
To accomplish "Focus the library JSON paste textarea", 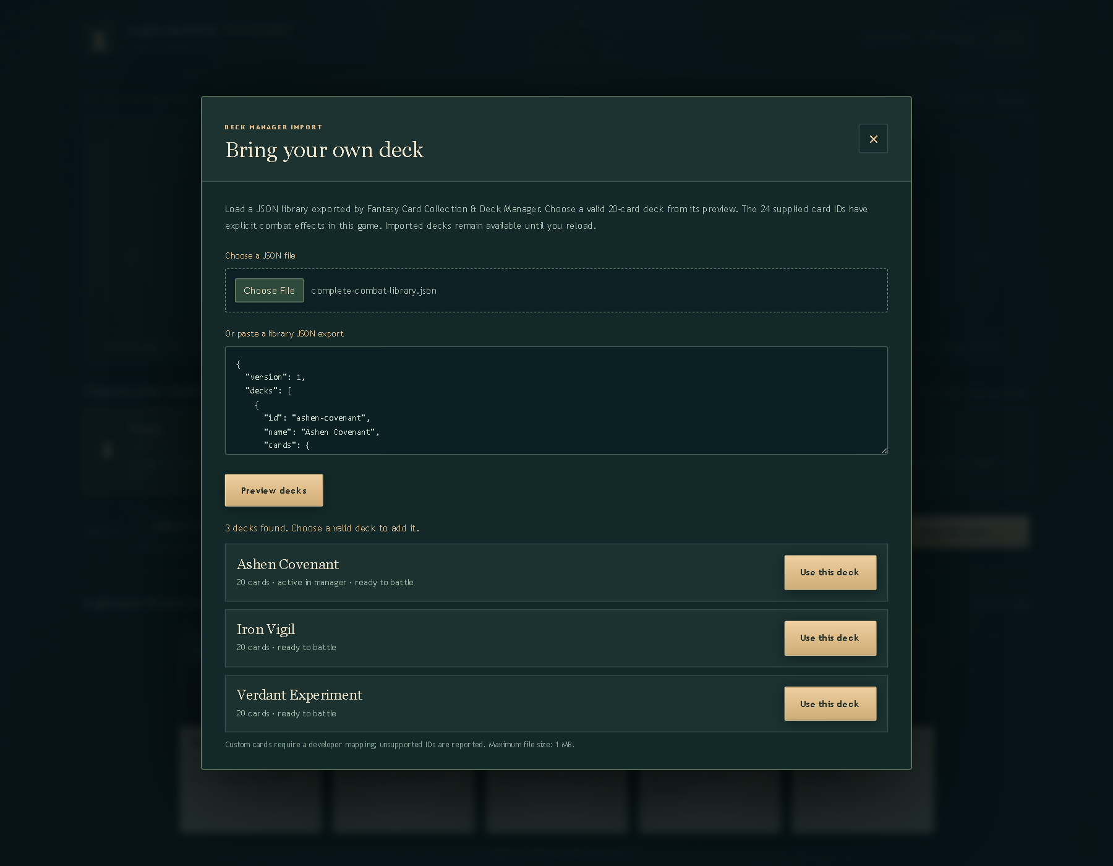I will coord(556,400).
